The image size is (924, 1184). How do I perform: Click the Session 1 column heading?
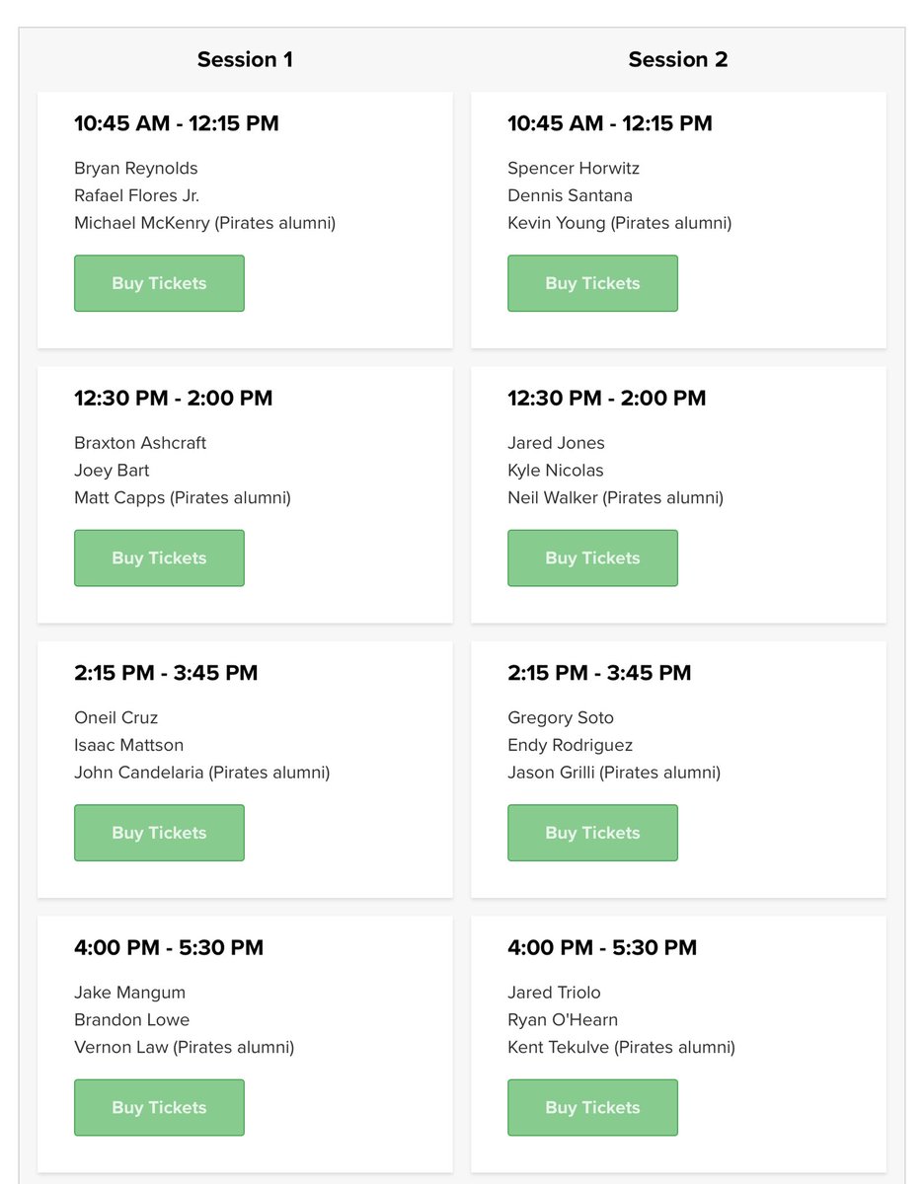point(245,59)
